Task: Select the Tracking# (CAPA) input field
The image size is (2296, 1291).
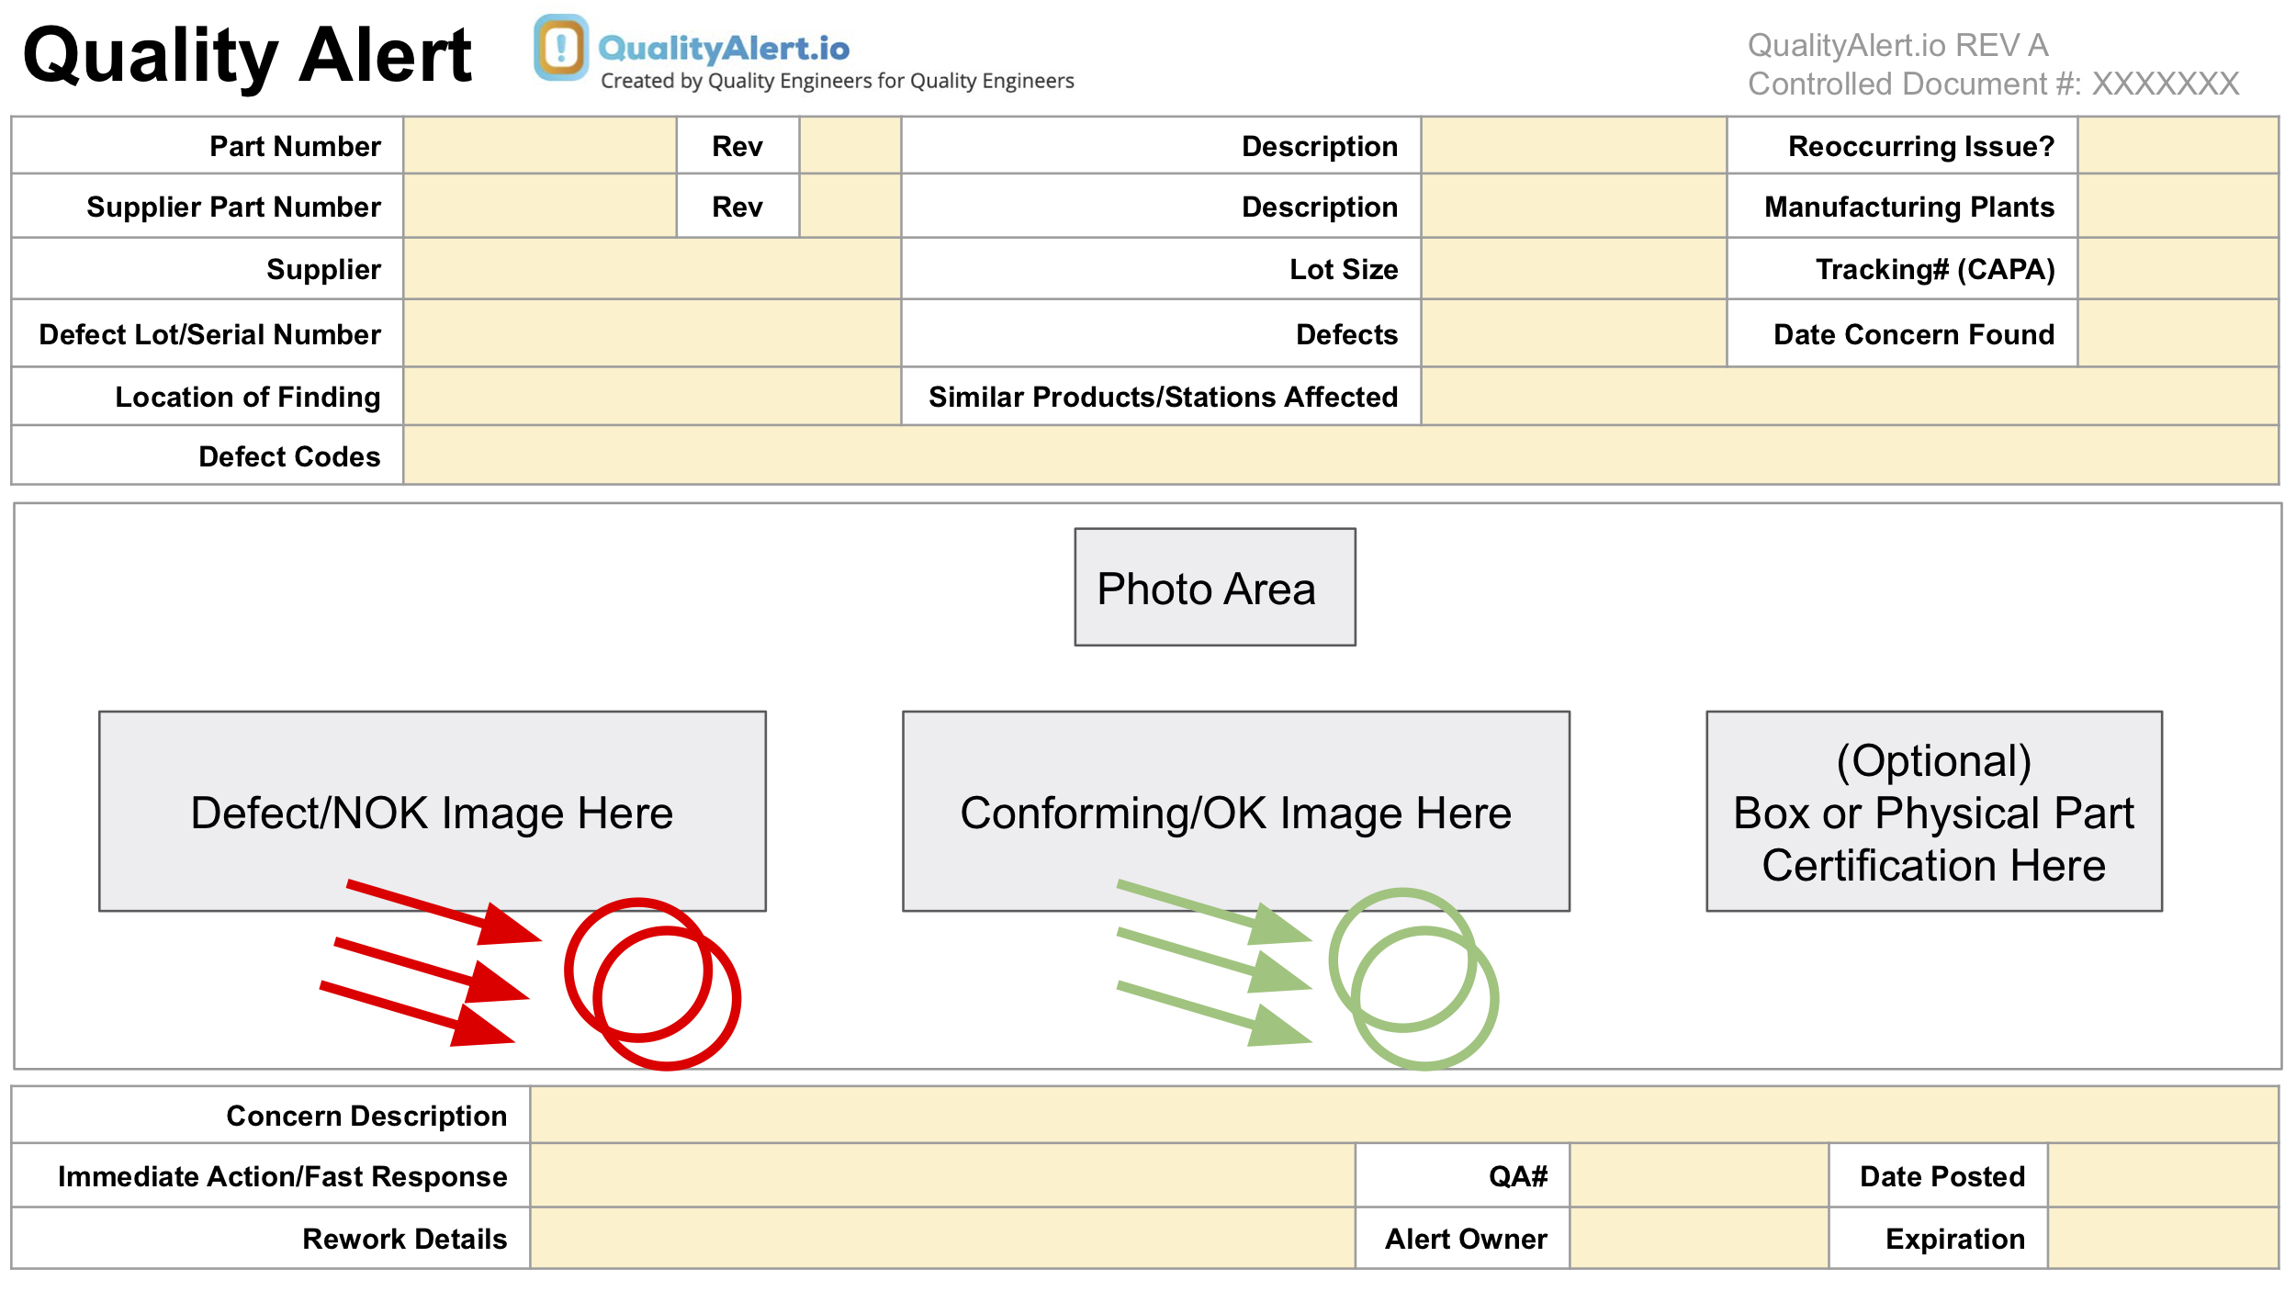Action: coord(2178,269)
